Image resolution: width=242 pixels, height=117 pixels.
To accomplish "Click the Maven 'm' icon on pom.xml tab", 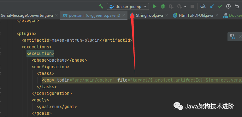I will pyautogui.click(x=65, y=15).
